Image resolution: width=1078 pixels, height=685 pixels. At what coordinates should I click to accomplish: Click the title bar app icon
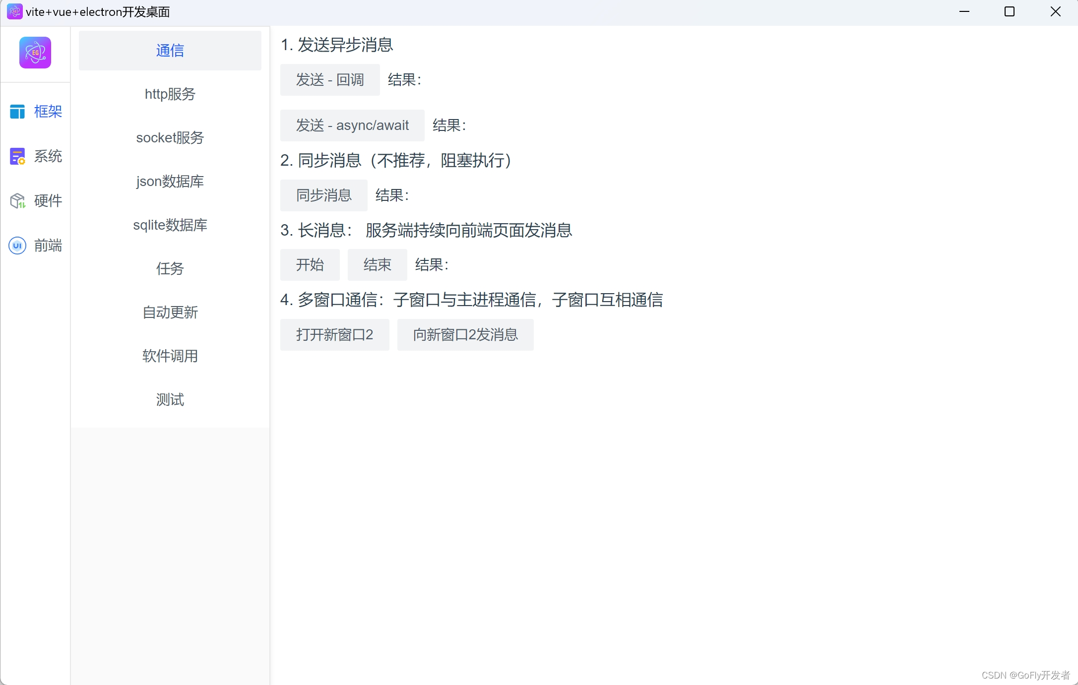(14, 11)
